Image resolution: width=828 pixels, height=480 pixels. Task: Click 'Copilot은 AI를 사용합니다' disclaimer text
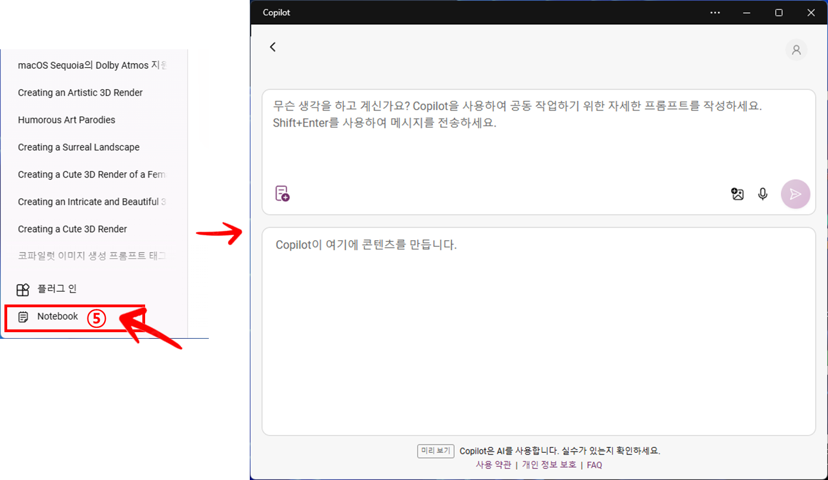coord(559,451)
